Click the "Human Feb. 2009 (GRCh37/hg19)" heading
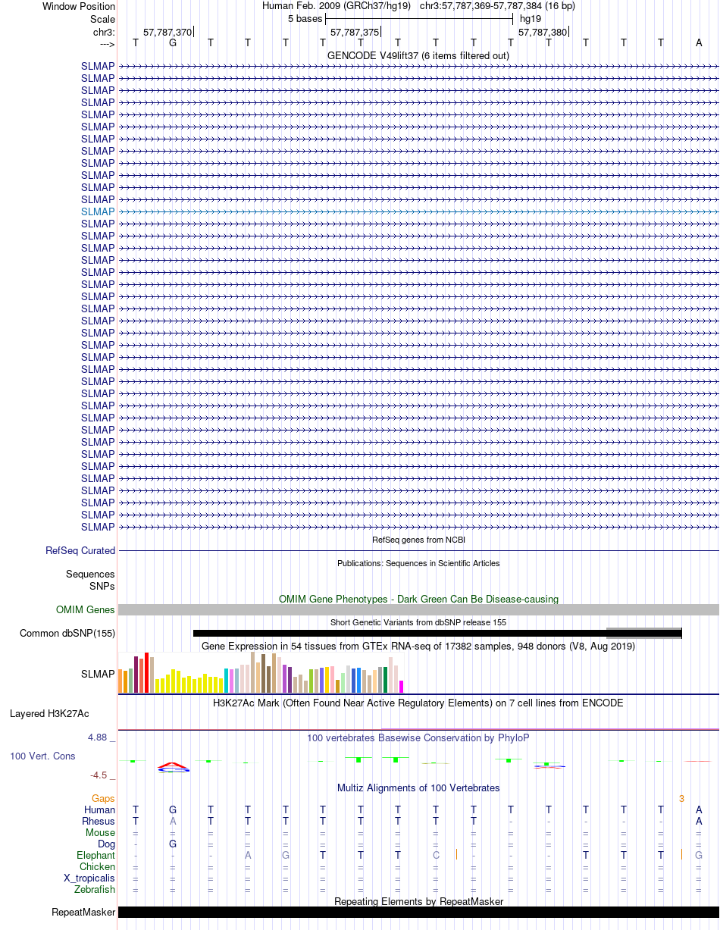This screenshot has width=720, height=930. click(x=337, y=6)
